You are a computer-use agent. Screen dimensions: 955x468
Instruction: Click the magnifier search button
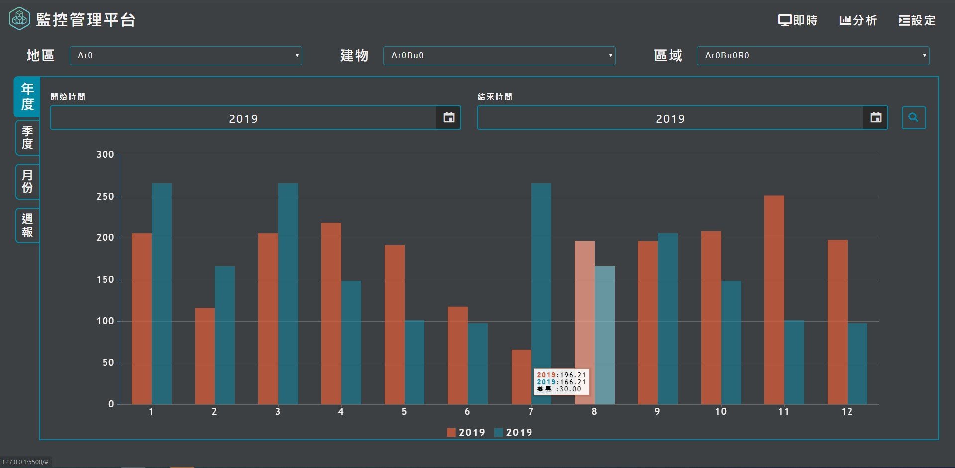coord(913,118)
